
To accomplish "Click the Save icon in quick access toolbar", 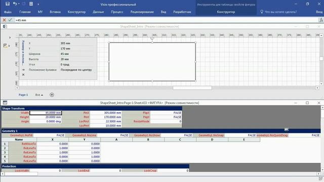I will (x=8, y=4).
